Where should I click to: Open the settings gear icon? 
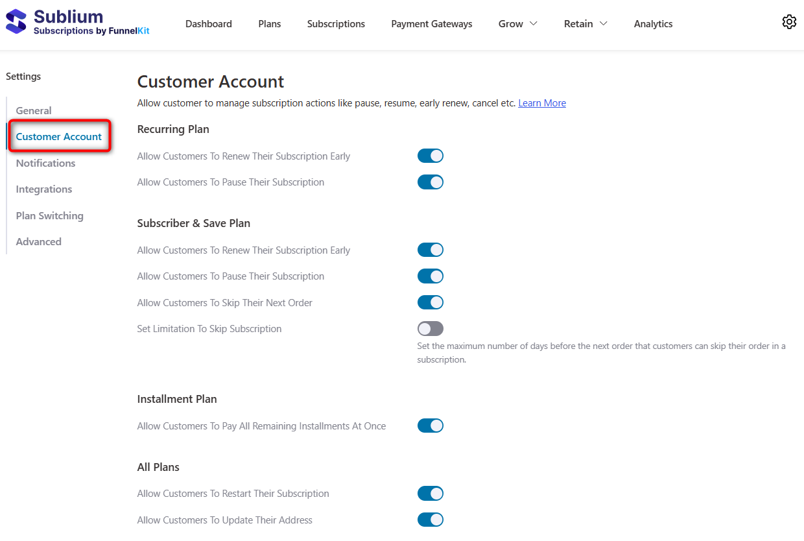coord(789,22)
